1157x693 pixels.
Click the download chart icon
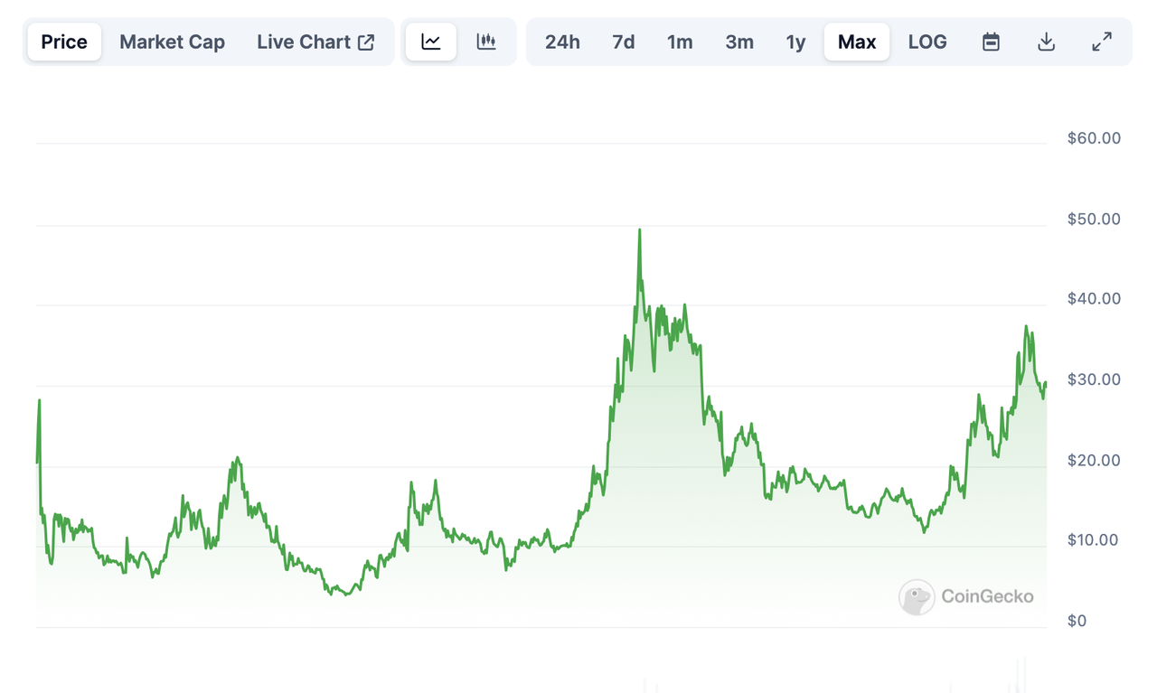pos(1046,41)
